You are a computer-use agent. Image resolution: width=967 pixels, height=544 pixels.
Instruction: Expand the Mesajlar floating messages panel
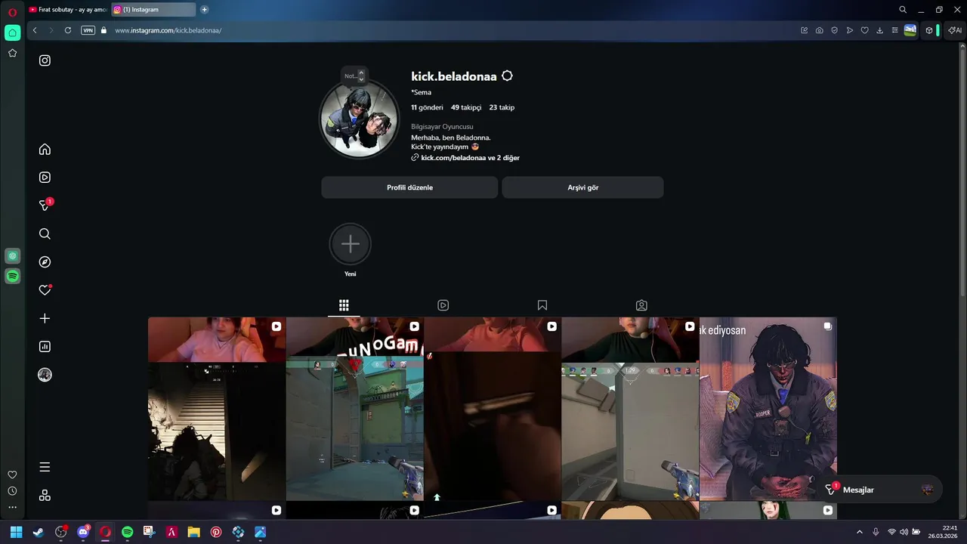coord(880,490)
